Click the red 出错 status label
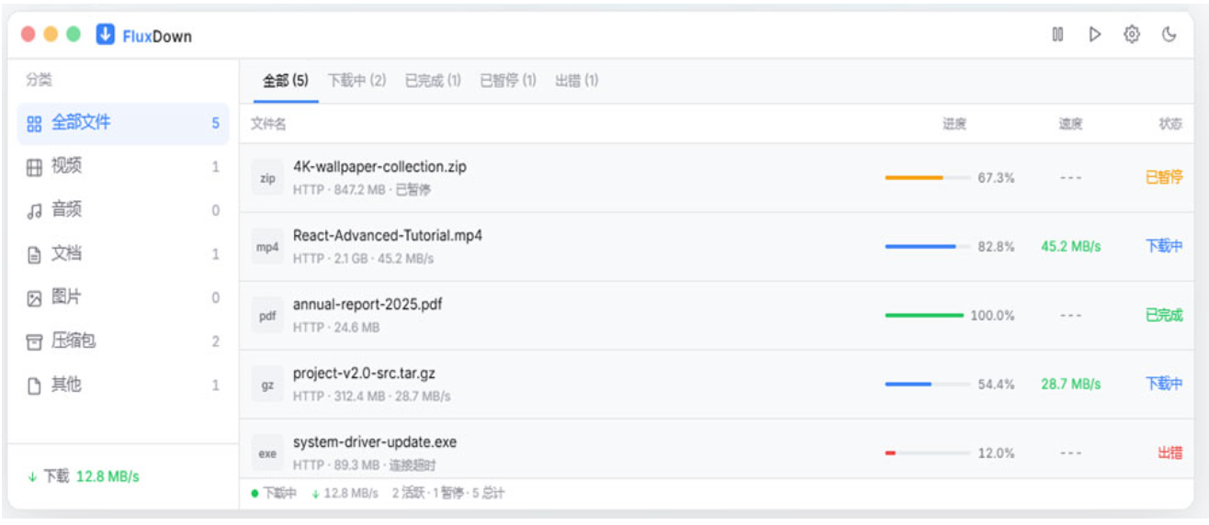This screenshot has height=525, width=1209. [1170, 452]
